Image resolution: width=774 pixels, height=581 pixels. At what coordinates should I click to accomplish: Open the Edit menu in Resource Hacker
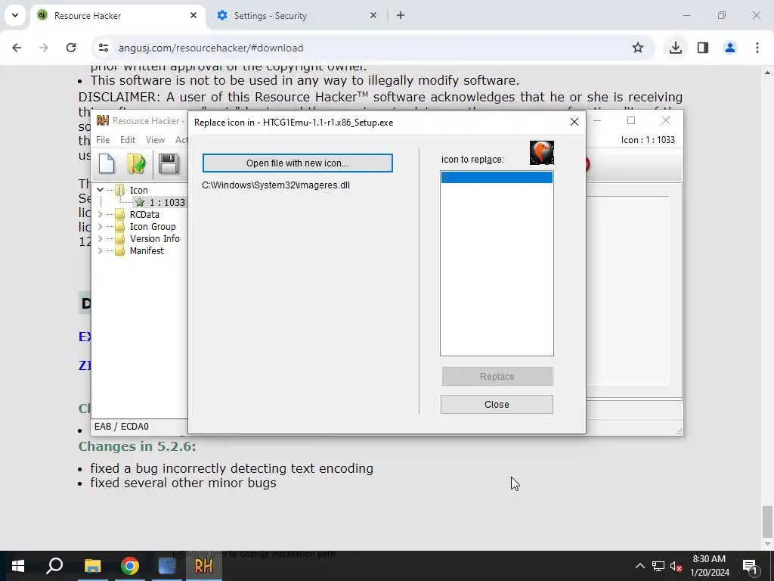(x=127, y=140)
